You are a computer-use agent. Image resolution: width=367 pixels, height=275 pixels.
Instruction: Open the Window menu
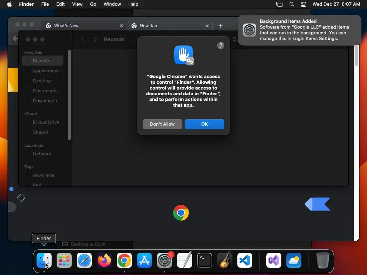coord(112,4)
